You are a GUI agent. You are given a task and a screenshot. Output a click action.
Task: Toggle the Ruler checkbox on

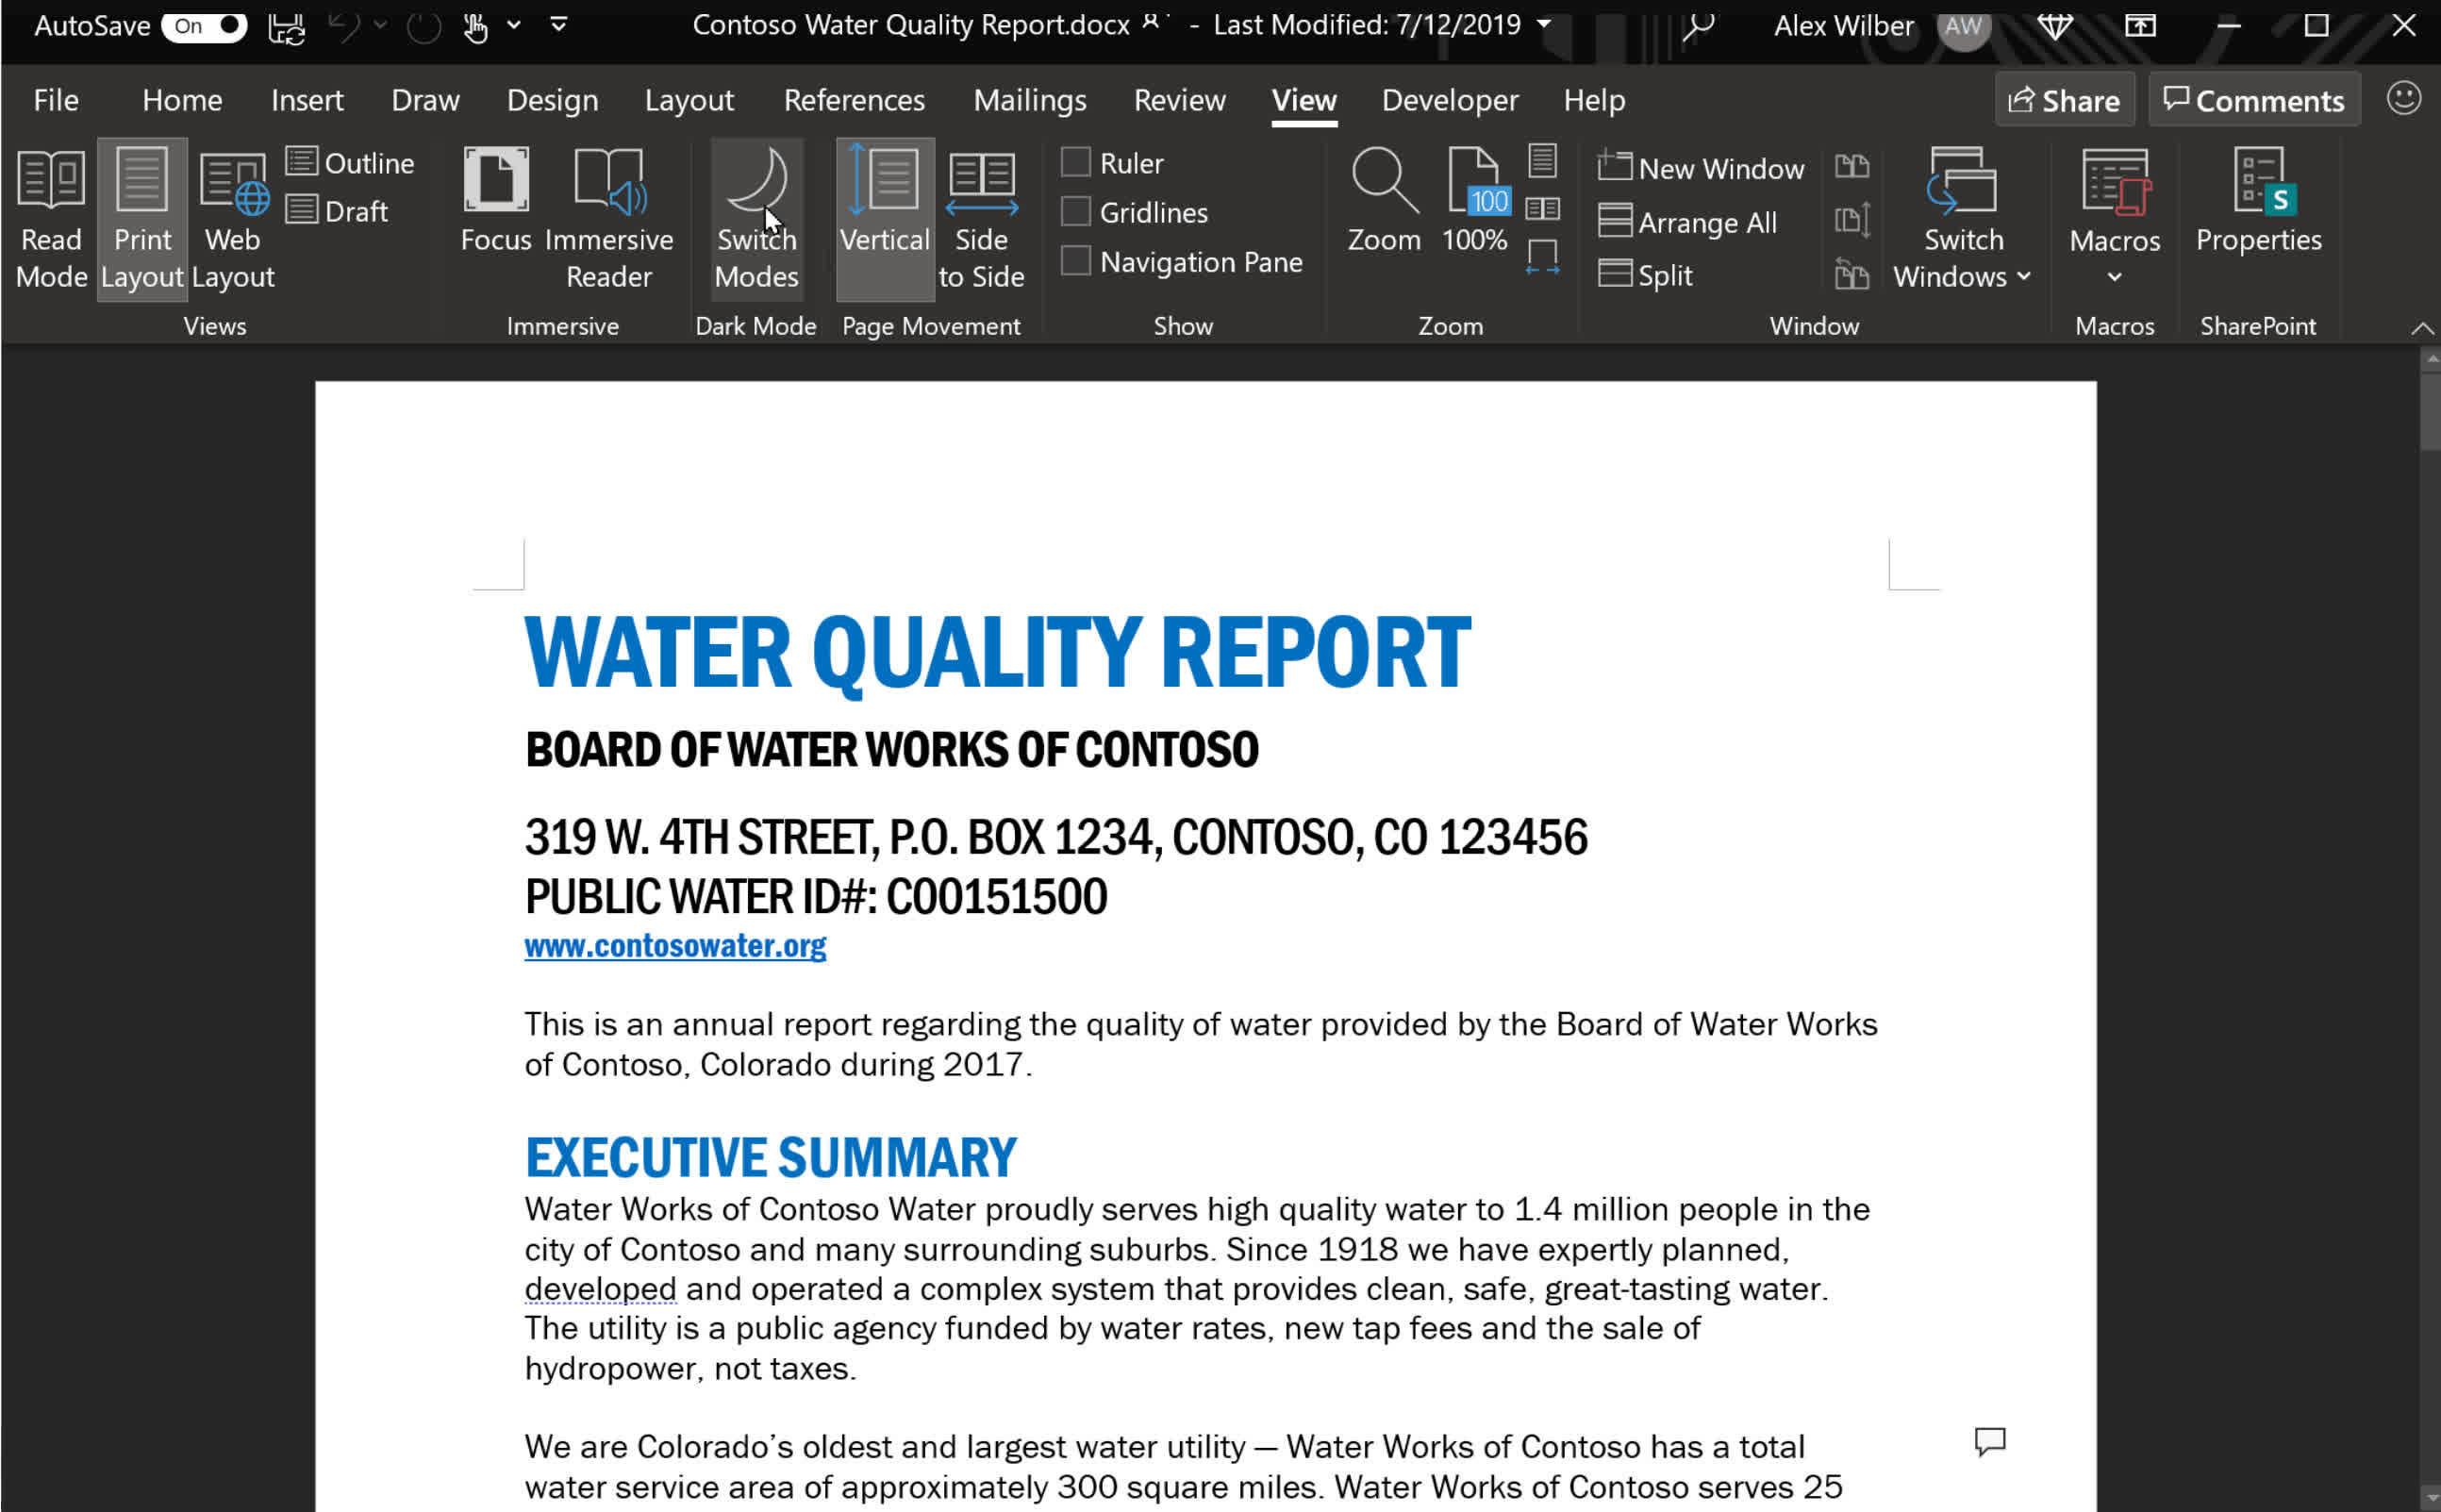point(1076,160)
